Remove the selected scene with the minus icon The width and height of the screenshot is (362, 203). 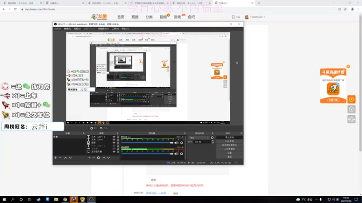point(60,158)
